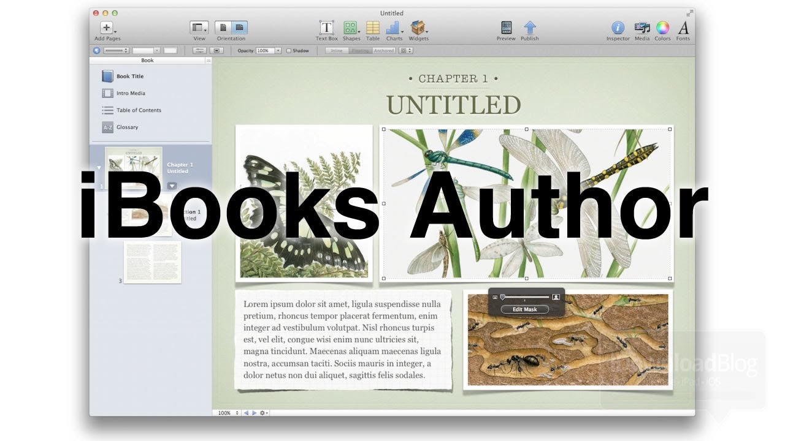The width and height of the screenshot is (785, 441).
Task: Open the line stroke style dropdown
Action: point(115,51)
